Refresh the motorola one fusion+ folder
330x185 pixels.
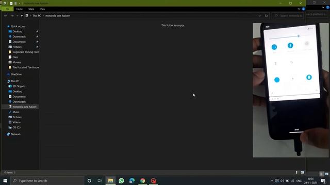(x=266, y=16)
